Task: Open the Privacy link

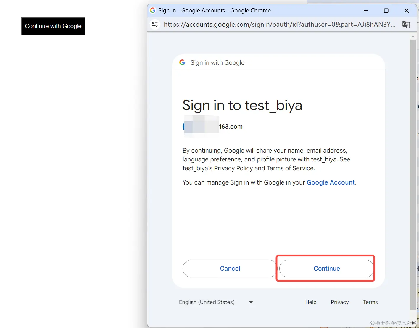Action: tap(340, 302)
